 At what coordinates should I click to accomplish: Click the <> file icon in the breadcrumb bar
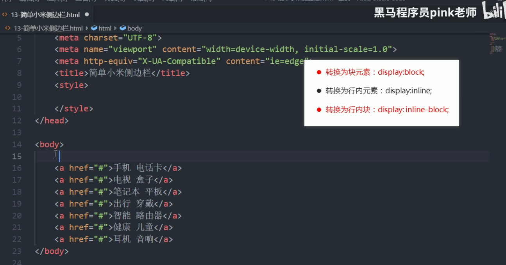[x=7, y=28]
